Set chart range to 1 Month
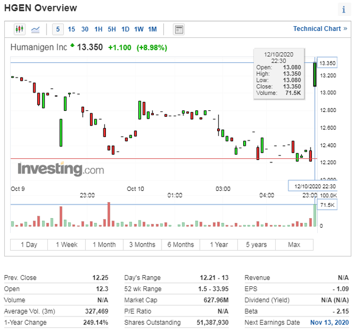Viewport: 355px width, 329px height. pos(104,245)
